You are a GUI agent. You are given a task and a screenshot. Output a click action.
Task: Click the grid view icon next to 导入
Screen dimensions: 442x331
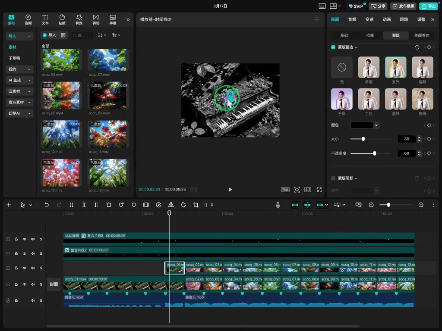(63, 35)
